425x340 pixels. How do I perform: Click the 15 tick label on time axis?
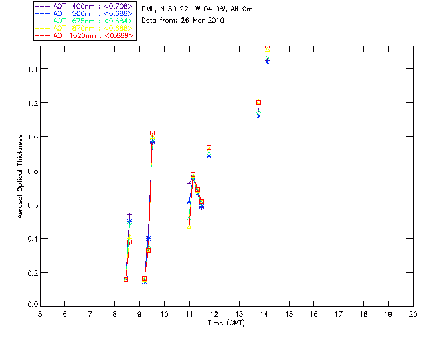click(x=289, y=314)
